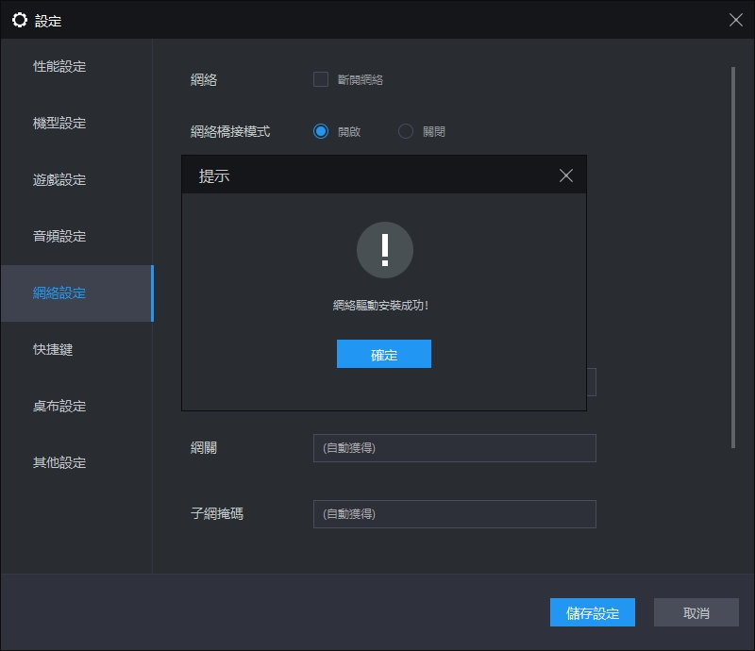Open the 快捷鍵 settings tab

coord(53,350)
